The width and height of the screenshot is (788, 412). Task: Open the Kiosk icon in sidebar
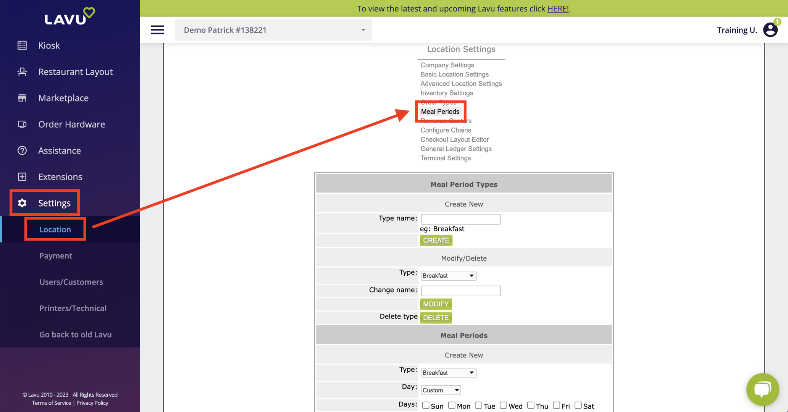click(x=22, y=45)
